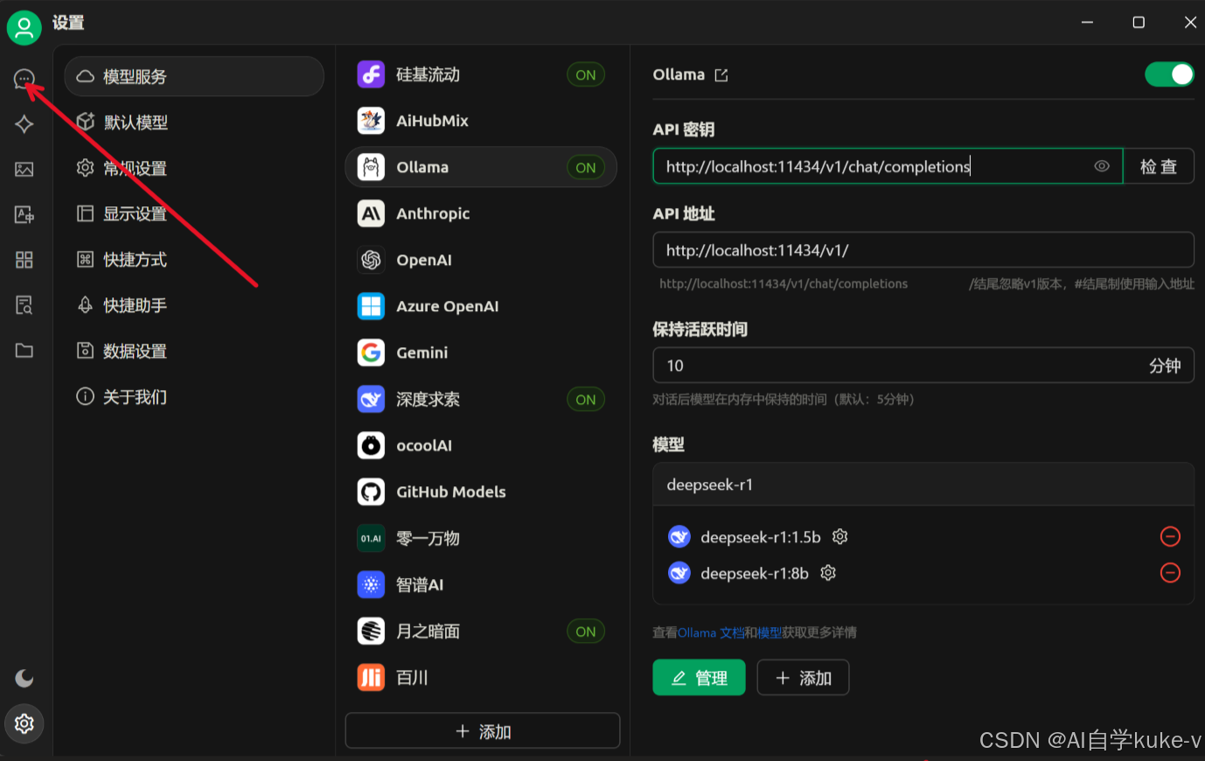Click the 检查 API key button
The height and width of the screenshot is (761, 1205).
click(x=1159, y=166)
